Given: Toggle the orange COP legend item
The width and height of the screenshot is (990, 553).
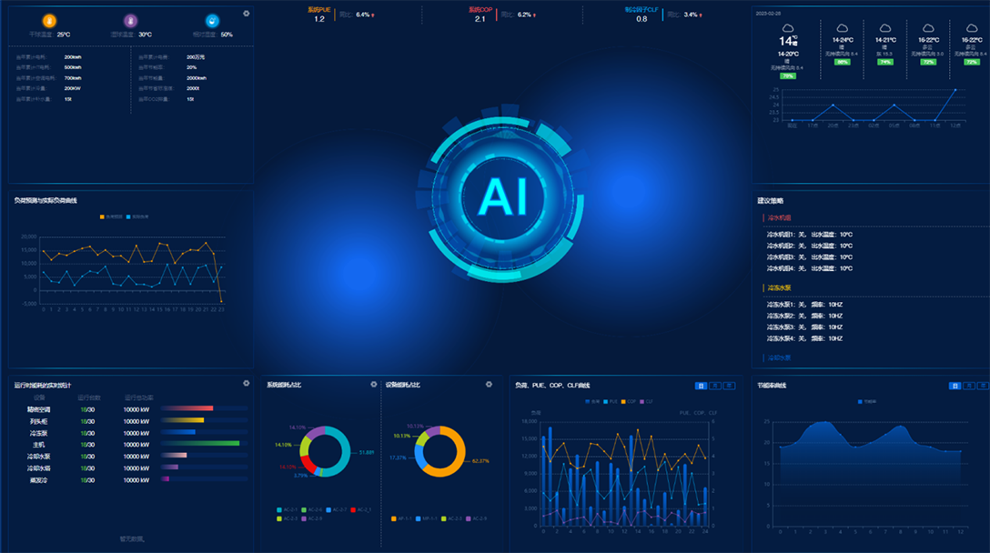Looking at the screenshot, I should click(628, 401).
